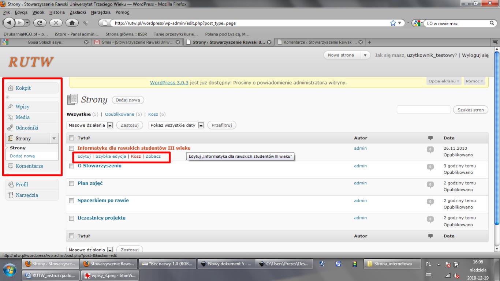The height and width of the screenshot is (281, 500).
Task: Open the Zakładki menu
Action: (x=78, y=12)
